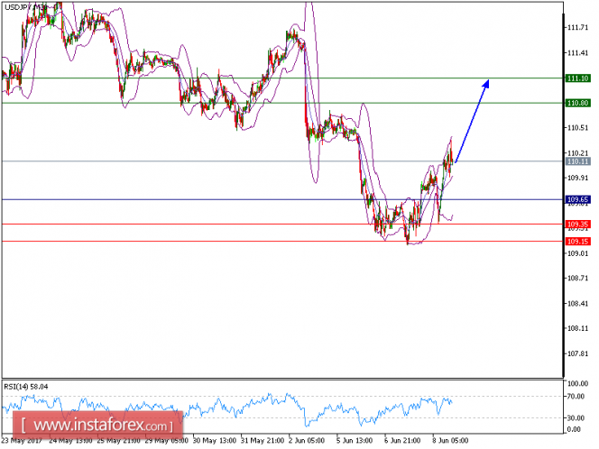Screen dimensions: 599x449
Task: Click the USDJPY M30 chart title
Action: (x=26, y=6)
